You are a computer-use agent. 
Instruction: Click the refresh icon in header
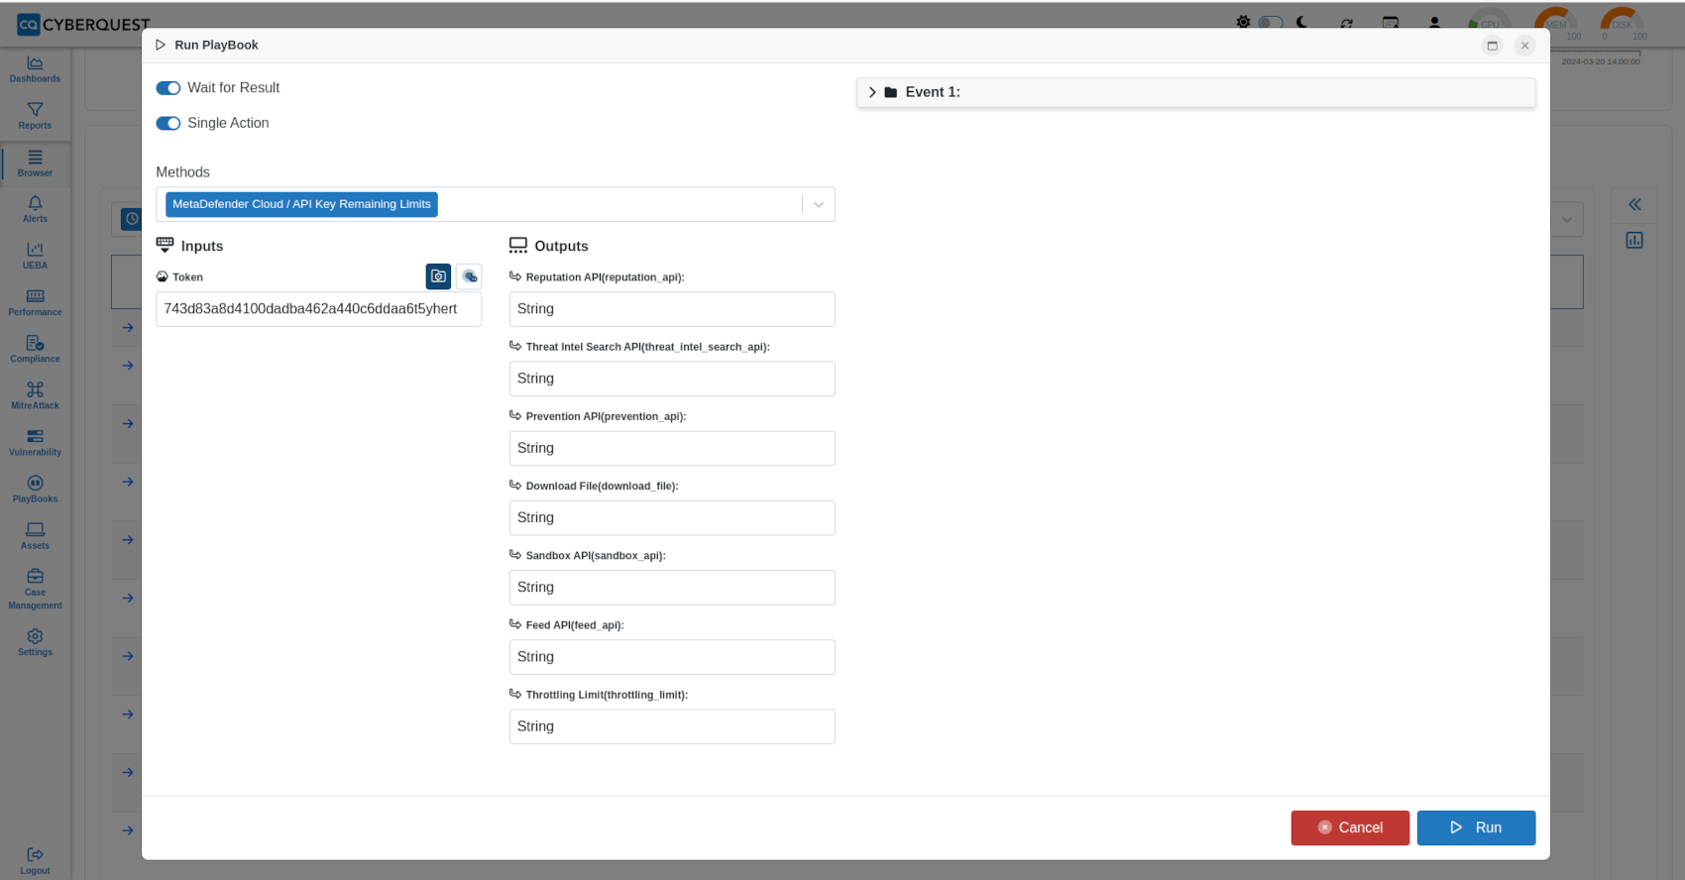point(1346,23)
